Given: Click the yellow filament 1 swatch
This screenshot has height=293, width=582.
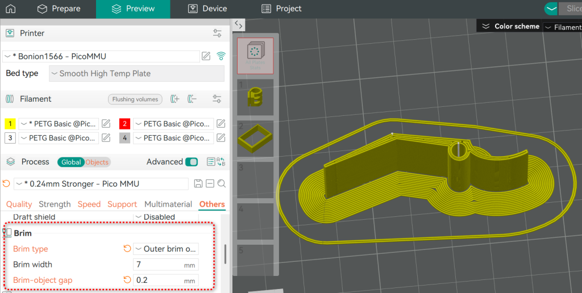Looking at the screenshot, I should (10, 124).
